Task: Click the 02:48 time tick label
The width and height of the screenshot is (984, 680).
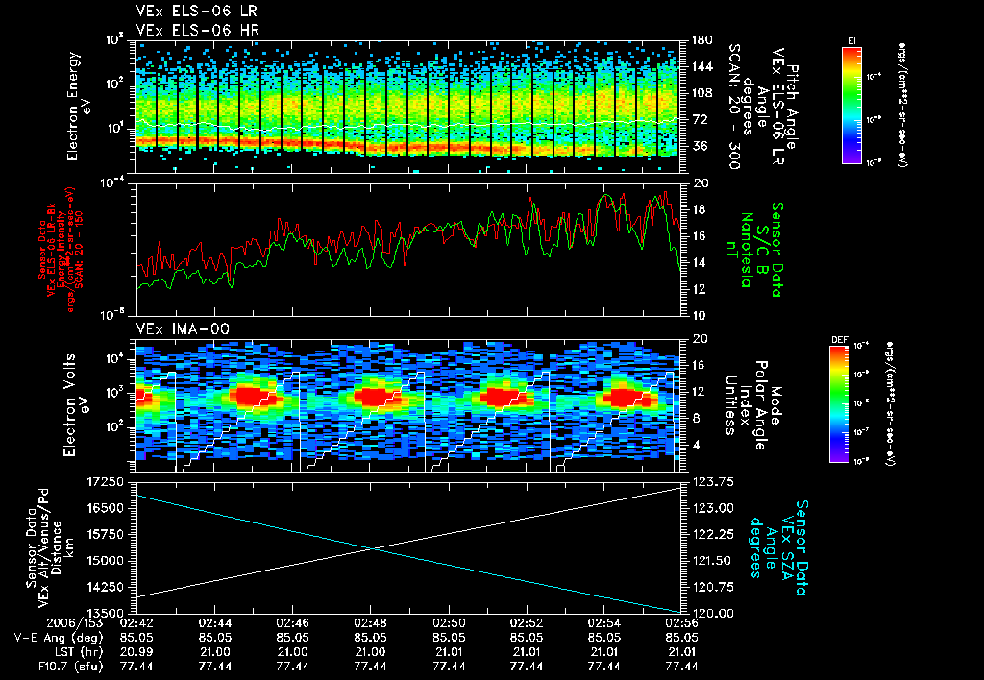Action: pos(370,623)
